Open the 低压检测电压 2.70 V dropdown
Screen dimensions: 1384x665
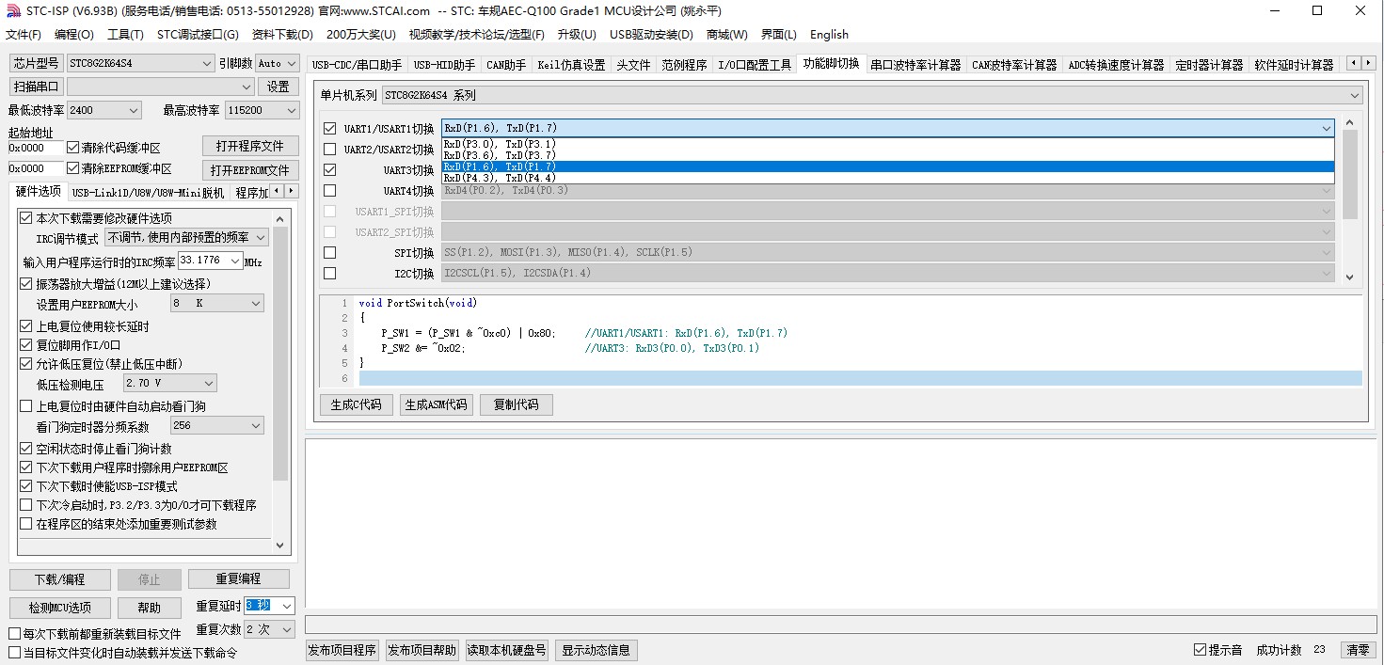click(169, 384)
